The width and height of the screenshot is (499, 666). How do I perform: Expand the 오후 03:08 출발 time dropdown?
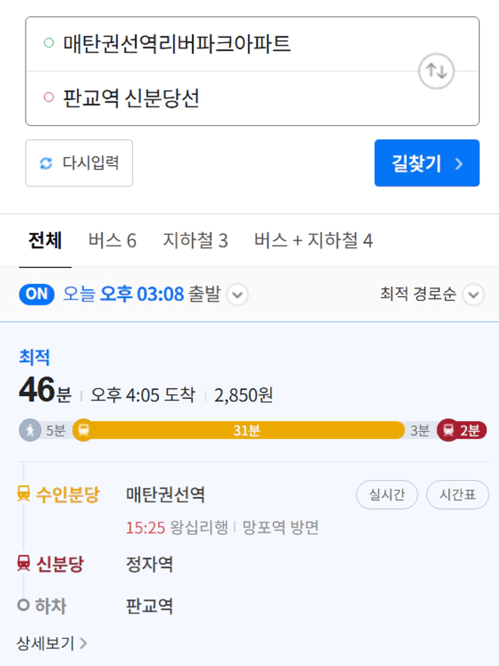click(238, 294)
